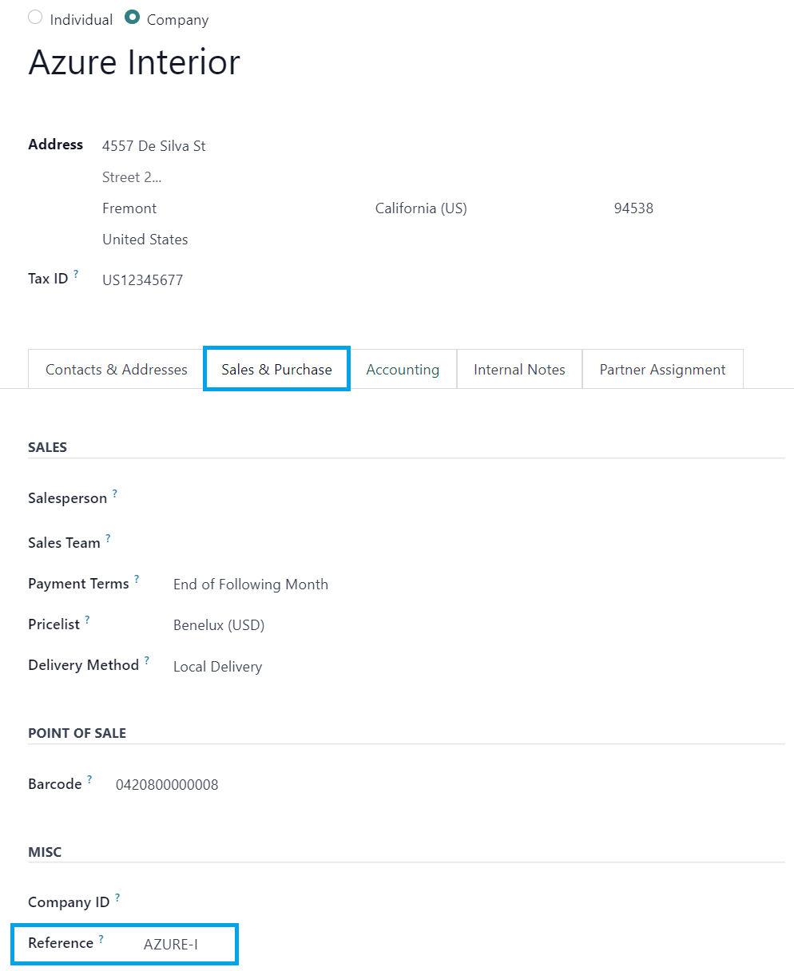Screen dimensions: 794x971
Task: Click the Barcode field label
Action: [55, 784]
